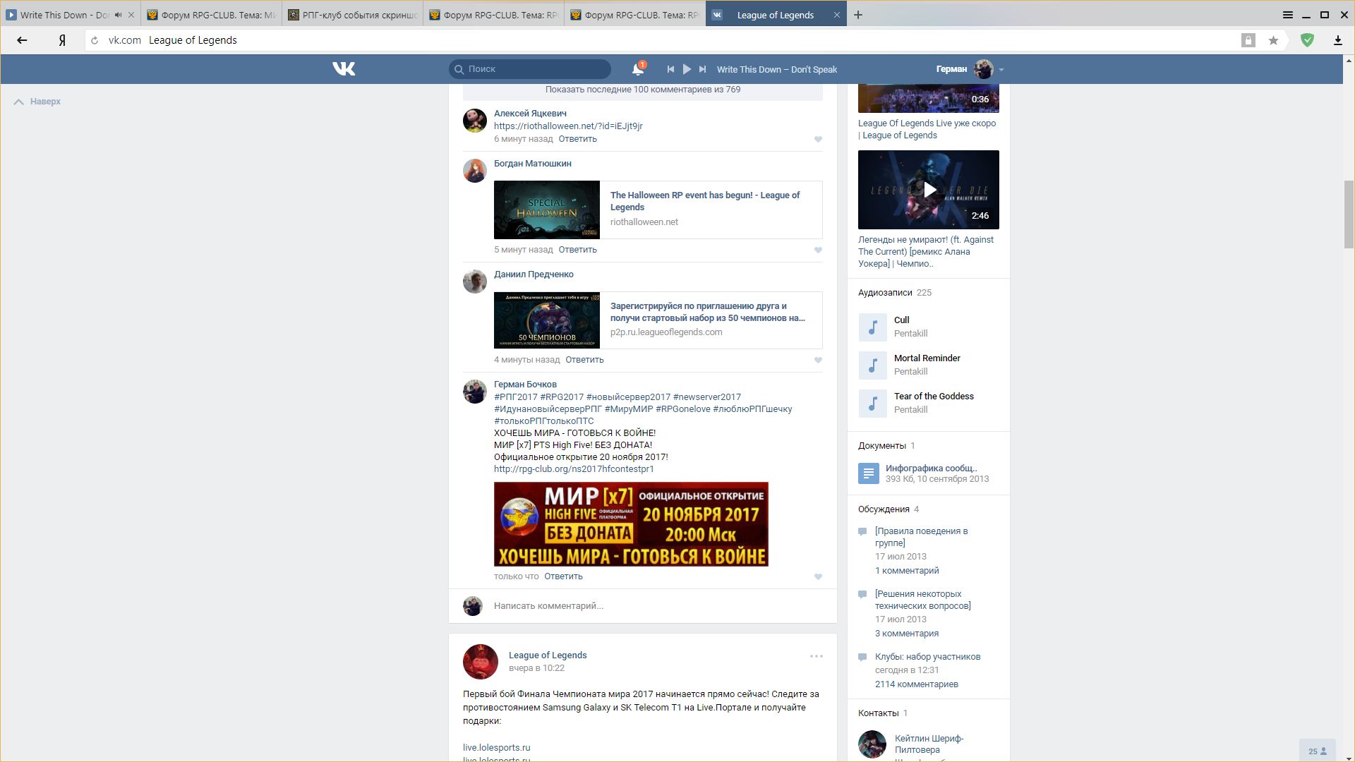Open League Of Legends Live video thumbnail

[929, 98]
